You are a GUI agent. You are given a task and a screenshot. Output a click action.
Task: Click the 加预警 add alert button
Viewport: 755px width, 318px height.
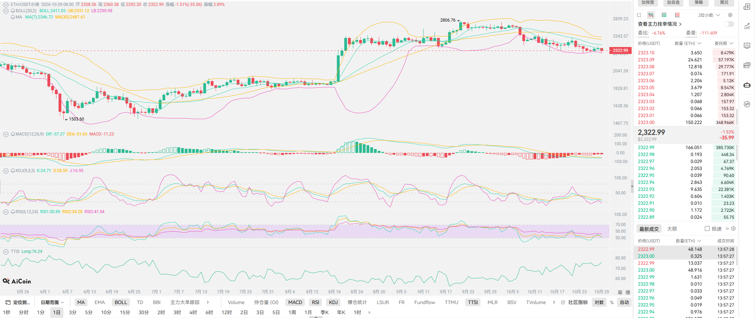[x=648, y=2]
